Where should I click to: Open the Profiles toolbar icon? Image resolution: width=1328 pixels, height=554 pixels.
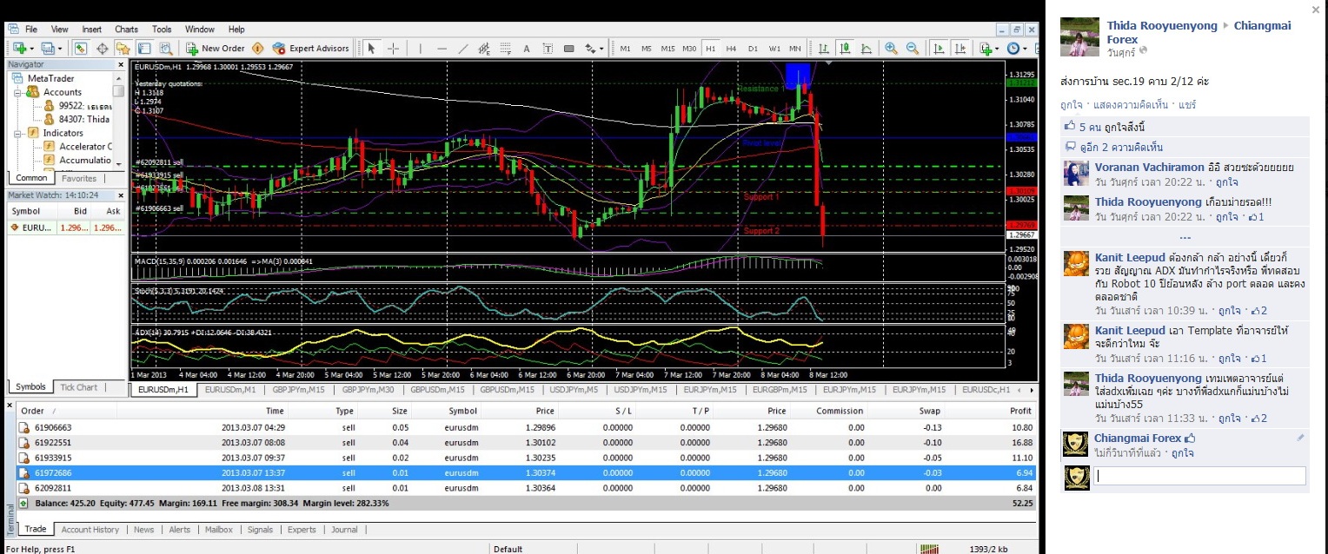tap(48, 49)
